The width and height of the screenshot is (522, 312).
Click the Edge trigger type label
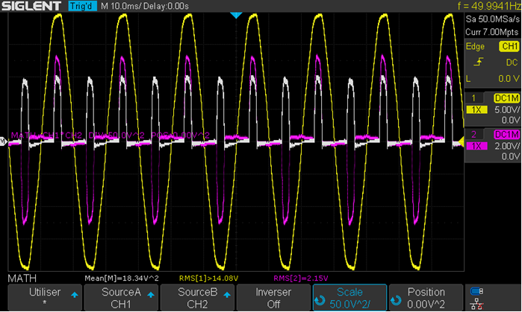tap(475, 46)
